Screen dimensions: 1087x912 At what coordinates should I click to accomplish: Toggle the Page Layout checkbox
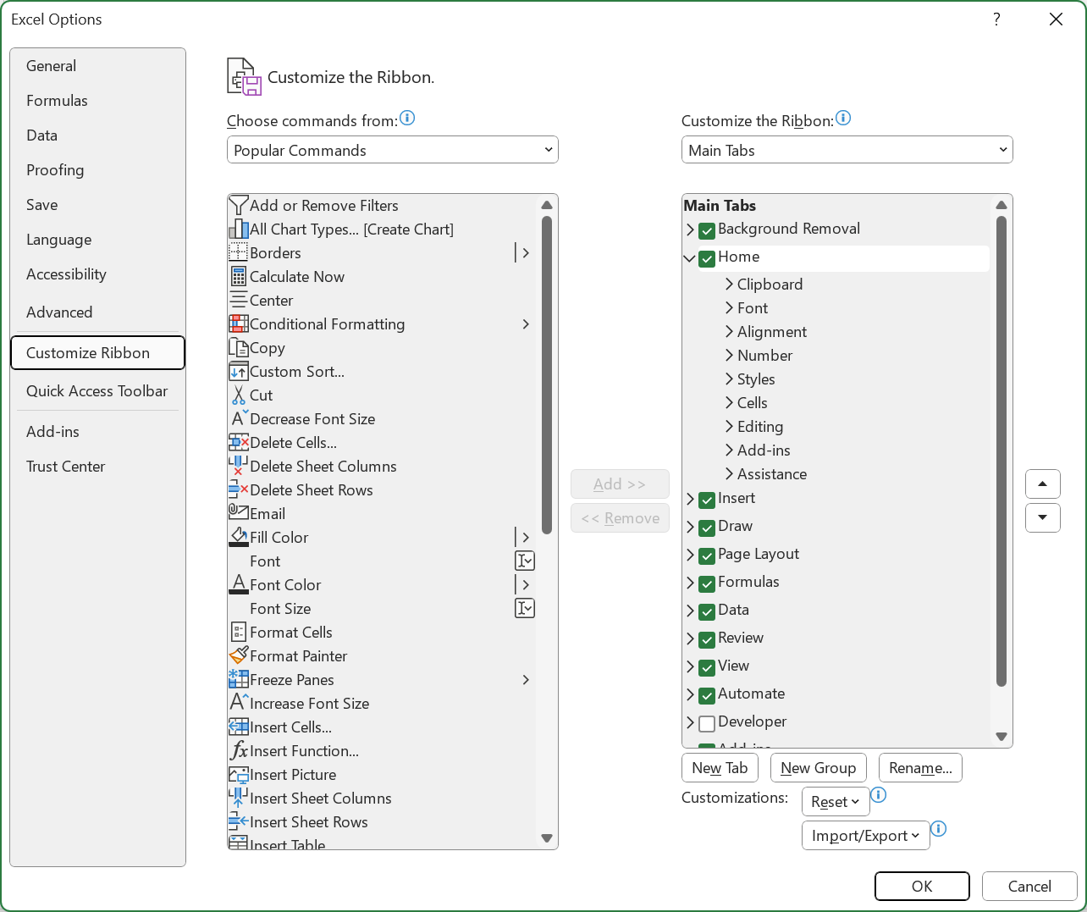pyautogui.click(x=707, y=555)
